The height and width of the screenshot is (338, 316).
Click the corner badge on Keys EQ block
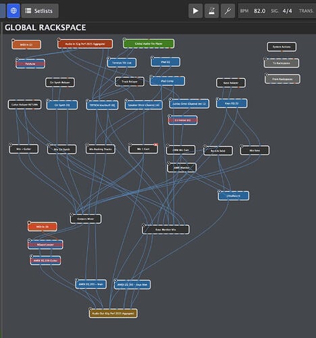217,99
